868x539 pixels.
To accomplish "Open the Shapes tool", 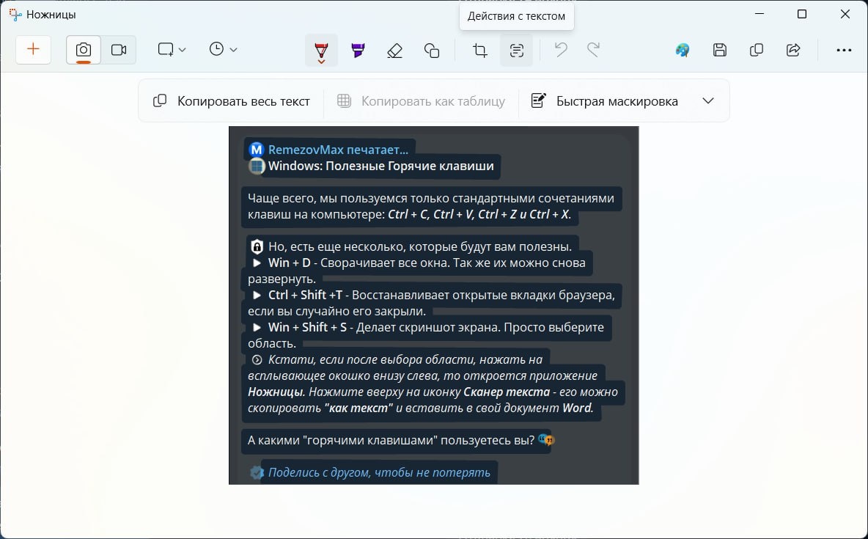I will pos(432,51).
